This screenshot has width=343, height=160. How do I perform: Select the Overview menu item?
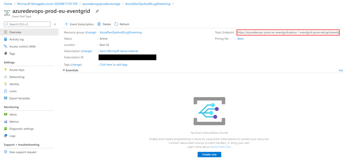point(15,32)
